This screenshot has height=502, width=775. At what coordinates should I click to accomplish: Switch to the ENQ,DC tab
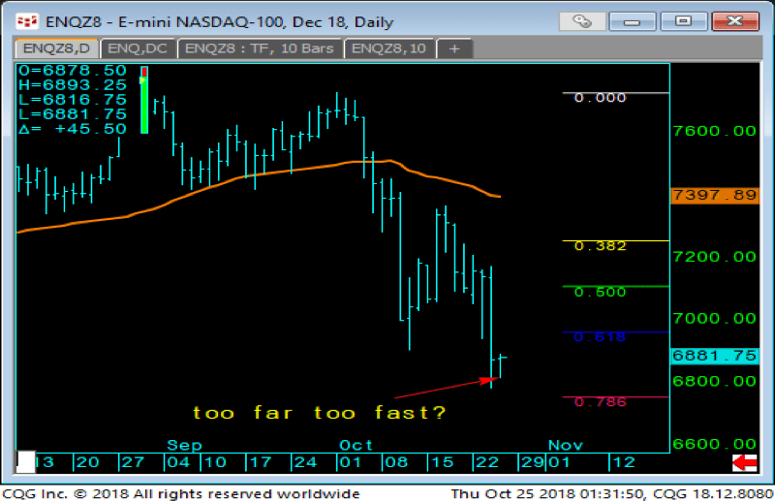point(139,47)
